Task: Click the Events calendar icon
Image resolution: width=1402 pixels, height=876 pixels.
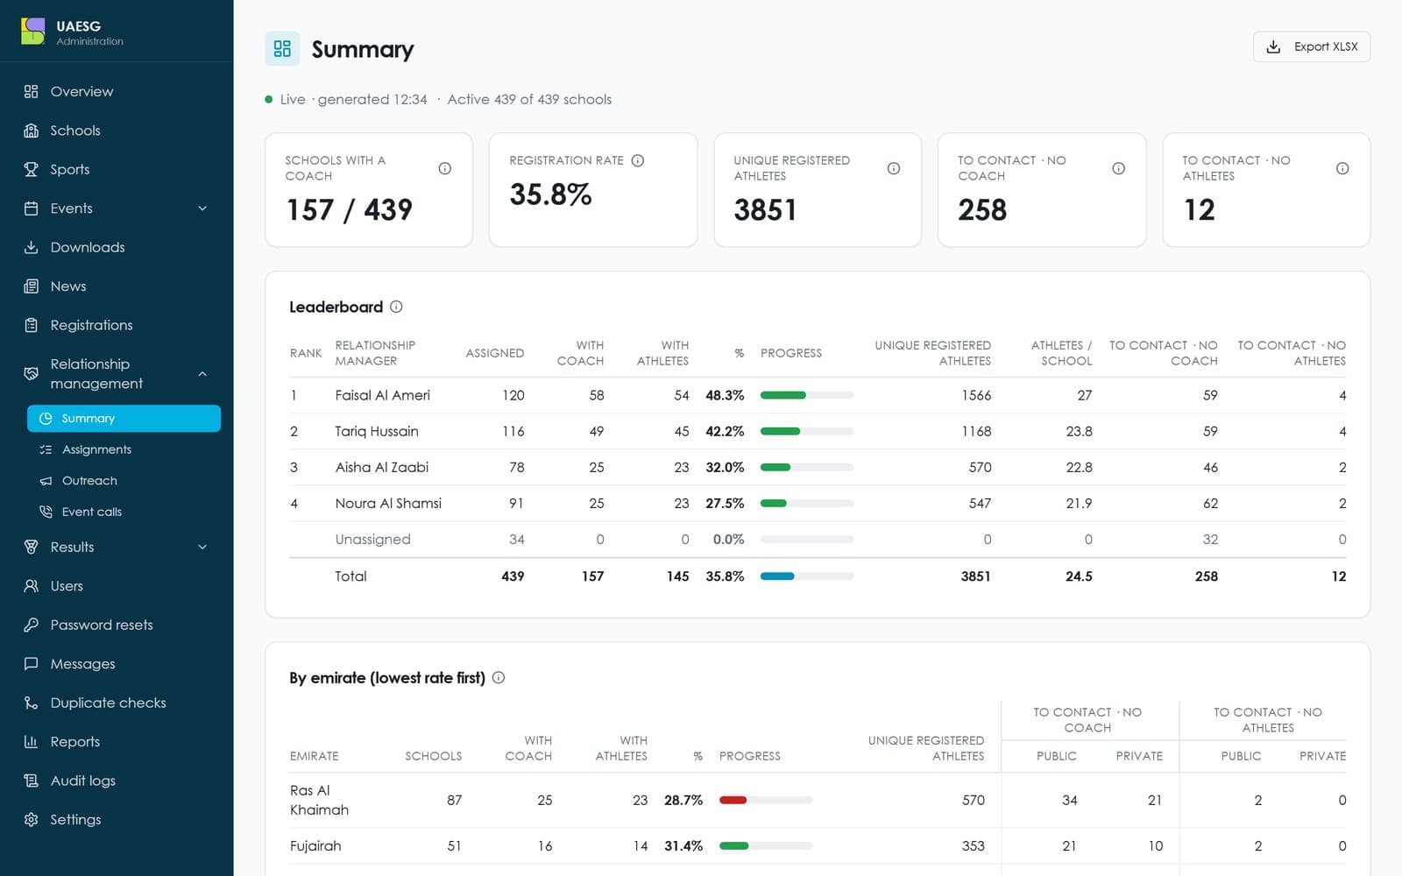Action: click(x=32, y=208)
